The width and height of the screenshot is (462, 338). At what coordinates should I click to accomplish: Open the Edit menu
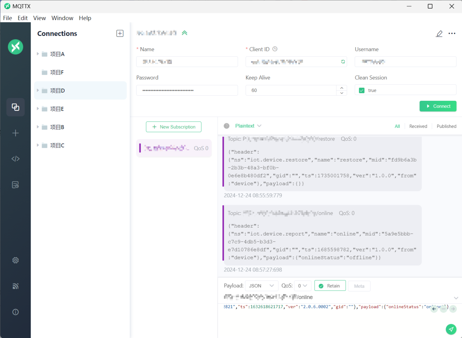[x=22, y=18]
